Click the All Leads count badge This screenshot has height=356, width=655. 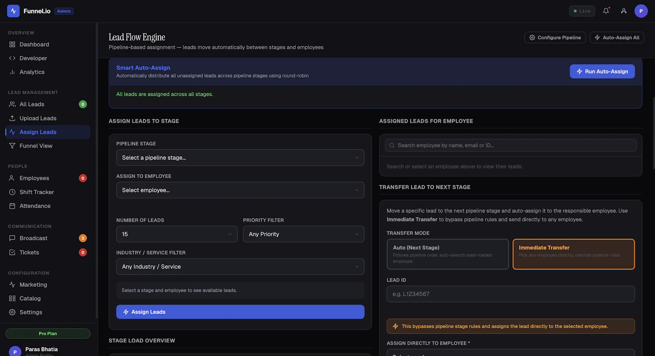[83, 104]
